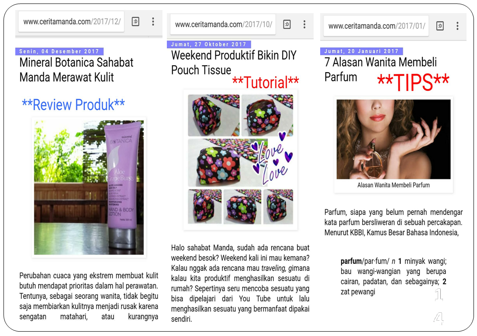Open floral pouch tissue collage image
Image resolution: width=477 pixels, height=336 pixels.
(240, 159)
